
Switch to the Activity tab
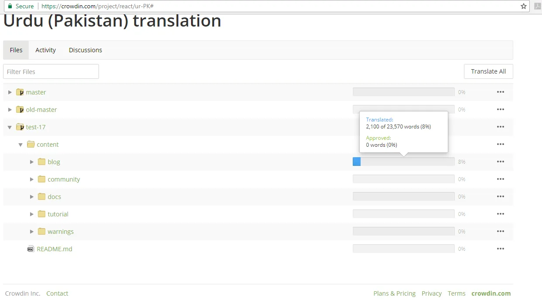46,50
